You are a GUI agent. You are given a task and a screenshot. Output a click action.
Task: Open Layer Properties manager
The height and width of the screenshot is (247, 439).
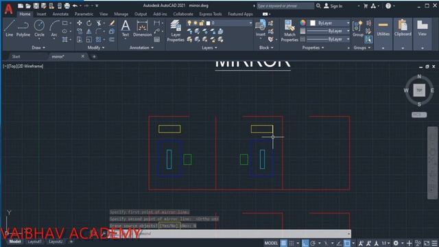tap(176, 31)
